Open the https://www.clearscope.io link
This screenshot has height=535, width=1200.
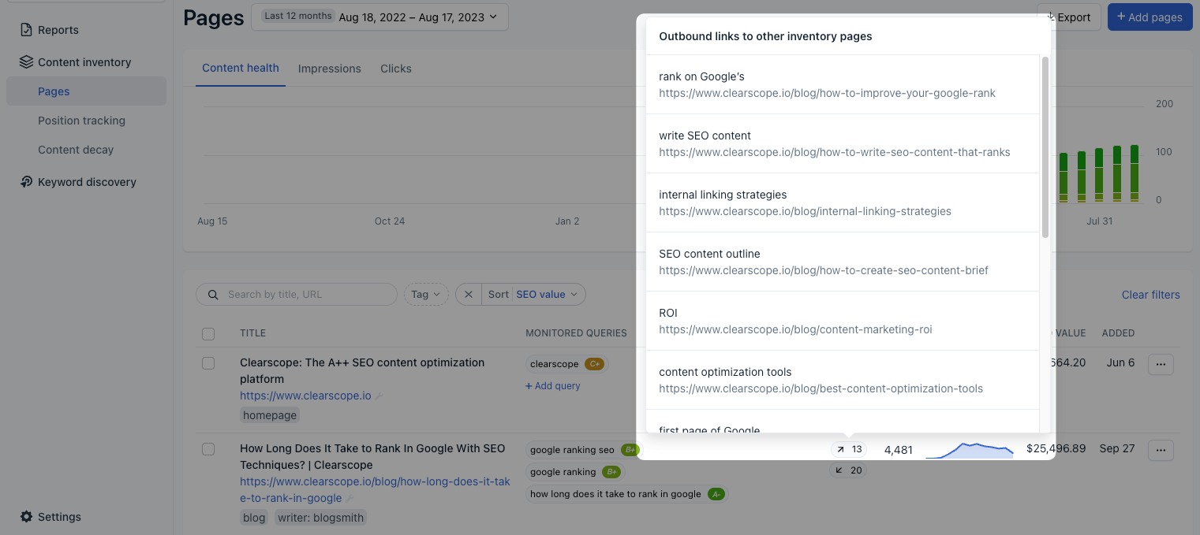coord(305,396)
